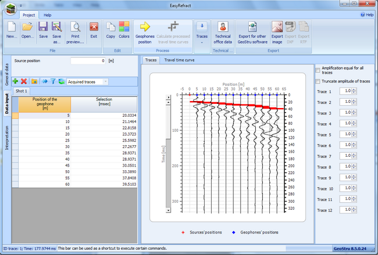This screenshot has height=255, width=378.
Task: Select the Project ribbon tab
Action: pos(28,15)
